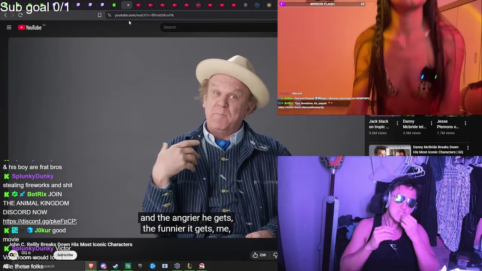Close the active browser tab
The height and width of the screenshot is (271, 482).
pos(128,5)
